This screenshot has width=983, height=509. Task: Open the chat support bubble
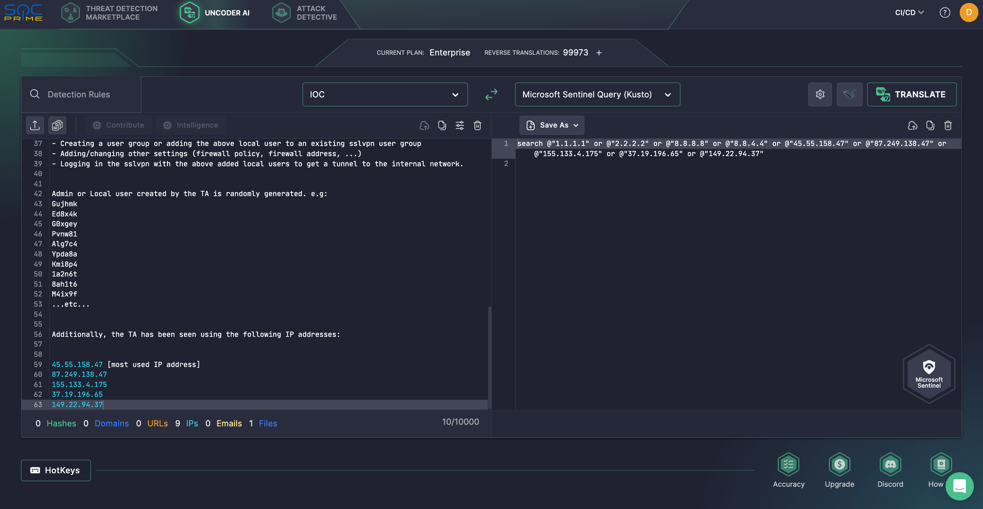pos(959,486)
